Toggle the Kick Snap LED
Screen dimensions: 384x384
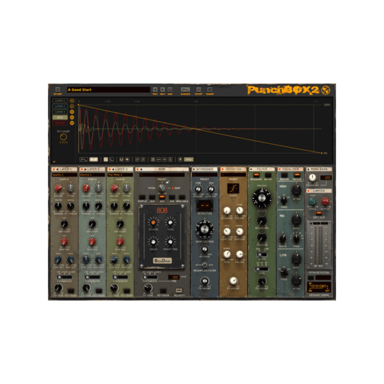pos(172,188)
